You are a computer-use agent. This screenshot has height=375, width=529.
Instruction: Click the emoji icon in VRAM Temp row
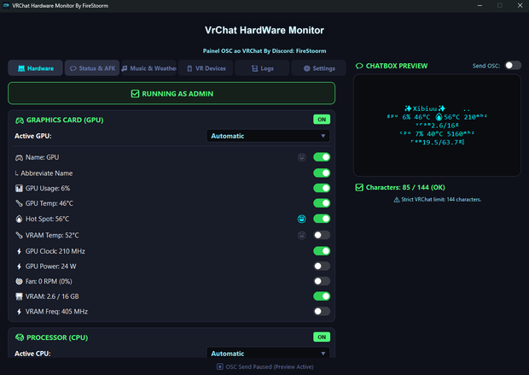pyautogui.click(x=301, y=235)
